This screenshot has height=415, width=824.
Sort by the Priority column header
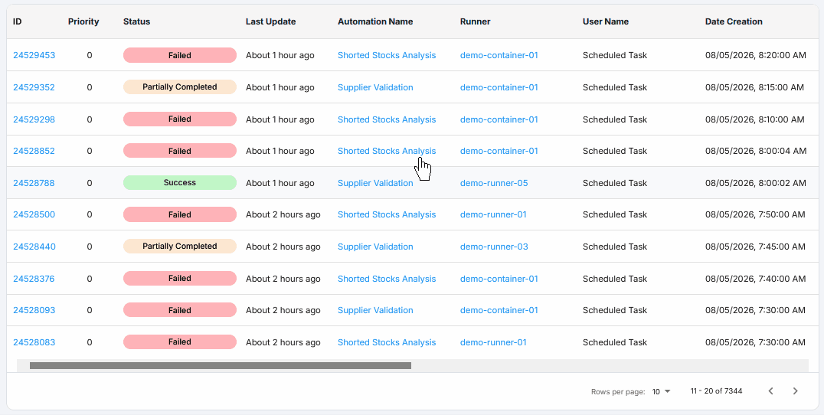pos(83,21)
